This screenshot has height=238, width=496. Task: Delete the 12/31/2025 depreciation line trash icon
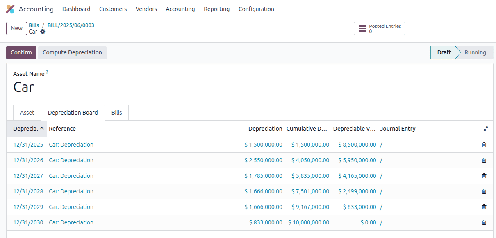[484, 145]
